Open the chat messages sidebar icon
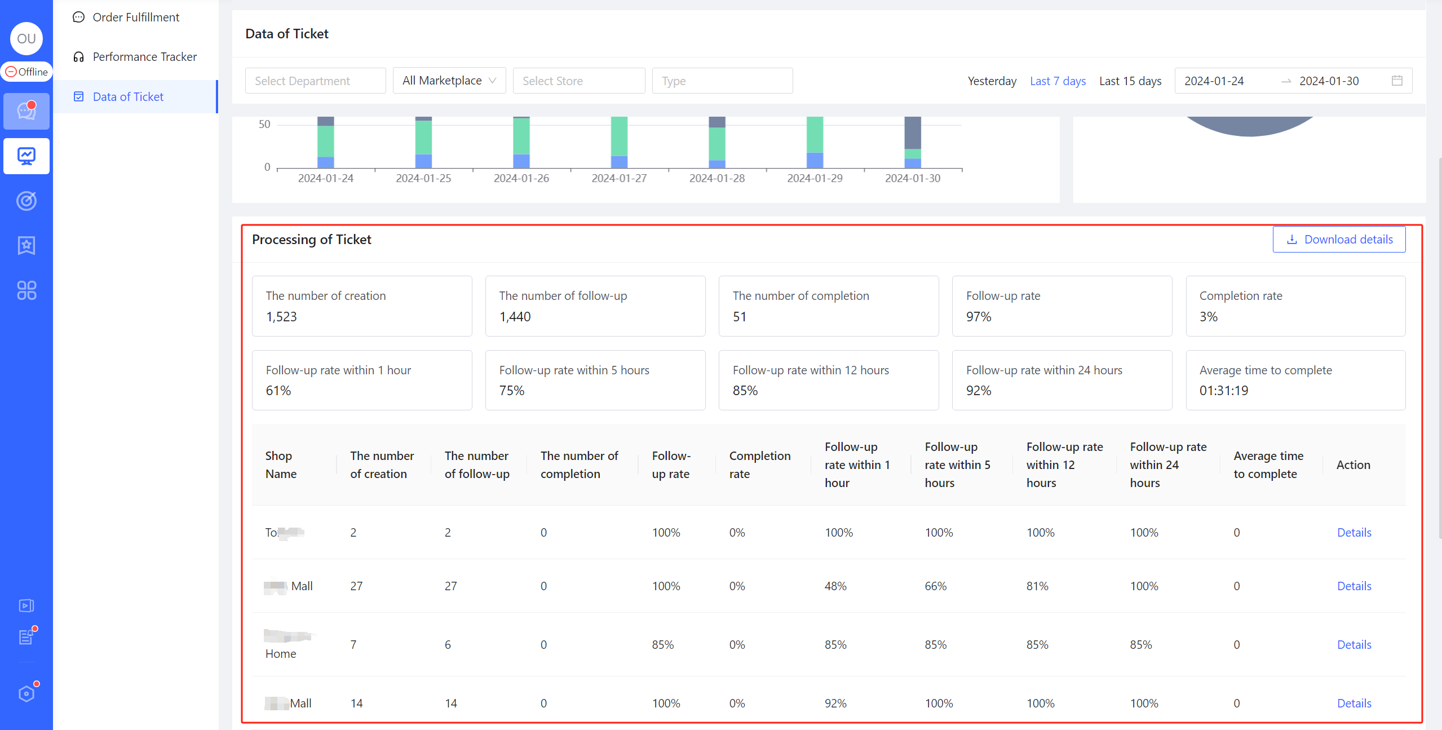The width and height of the screenshot is (1442, 730). (26, 111)
